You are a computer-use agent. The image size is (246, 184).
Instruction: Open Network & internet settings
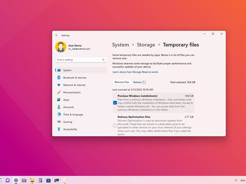pos(81,85)
